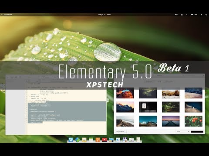This screenshot has width=209, height=156.
Task: Switch to the Dock tab in settings
Action: pos(159,82)
